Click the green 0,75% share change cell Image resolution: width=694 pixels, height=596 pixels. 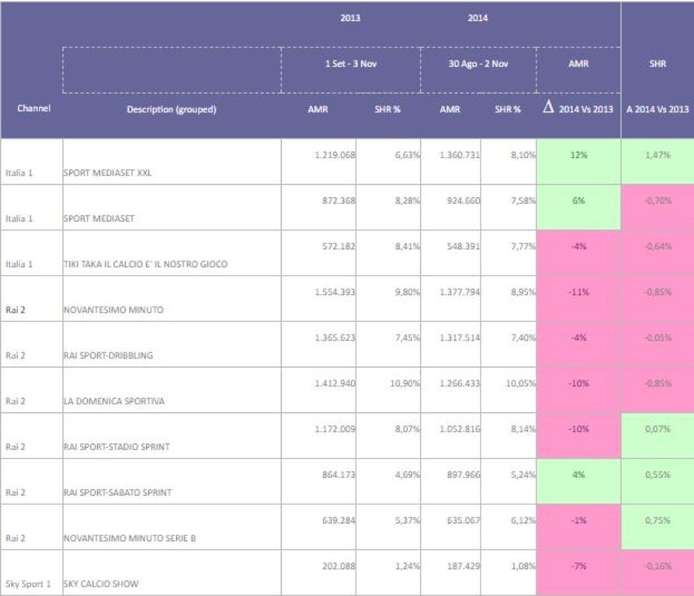click(x=658, y=527)
